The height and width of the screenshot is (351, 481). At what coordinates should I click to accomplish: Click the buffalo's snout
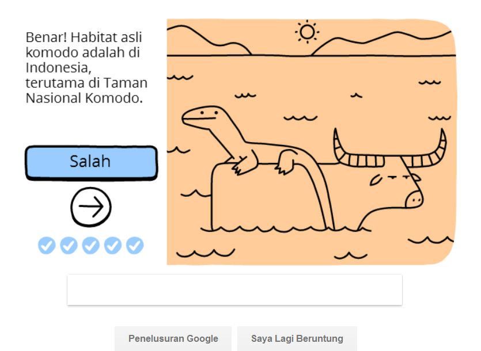tap(414, 199)
